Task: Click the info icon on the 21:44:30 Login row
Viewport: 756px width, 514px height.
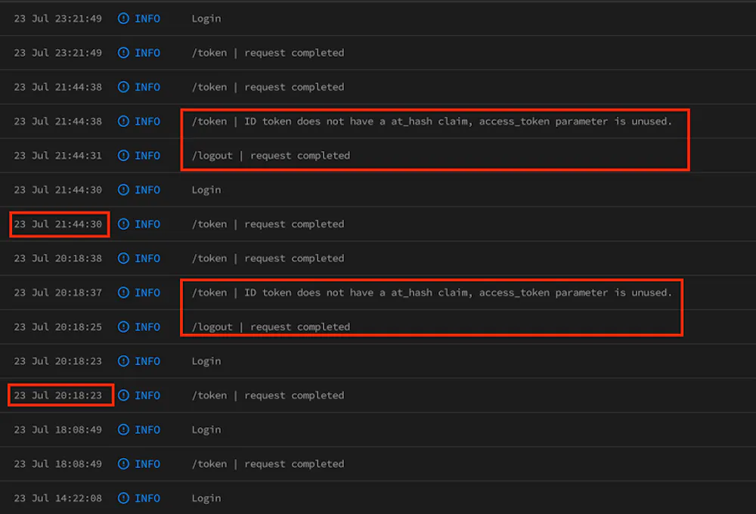Action: pos(123,190)
